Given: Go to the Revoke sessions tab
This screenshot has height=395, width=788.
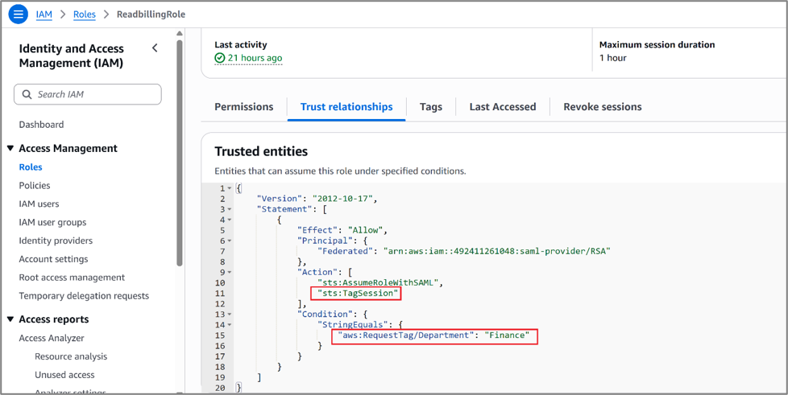Looking at the screenshot, I should click(x=602, y=107).
